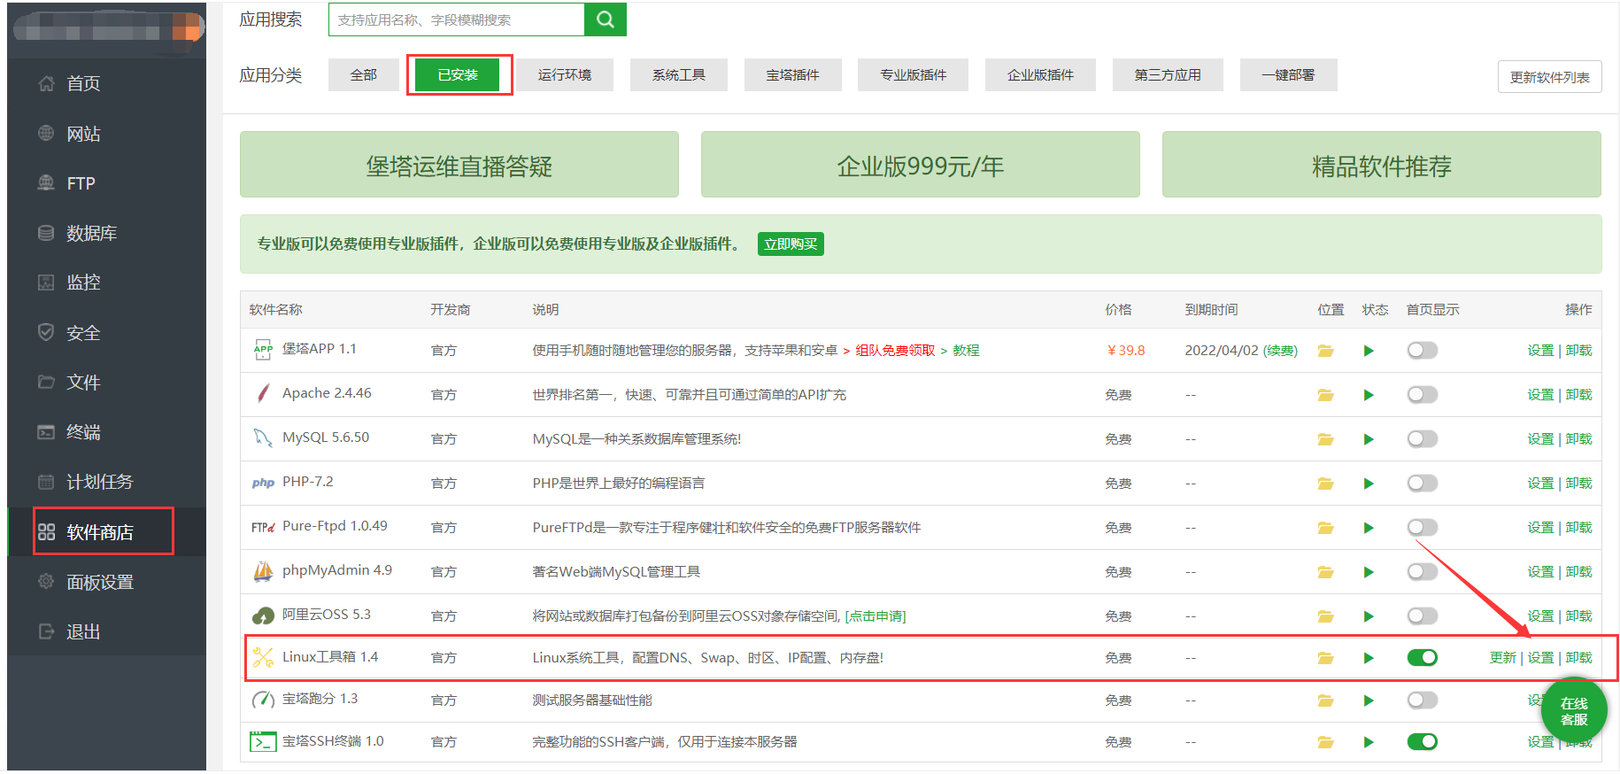
Task: Select the 已安装 category tab
Action: (x=458, y=75)
